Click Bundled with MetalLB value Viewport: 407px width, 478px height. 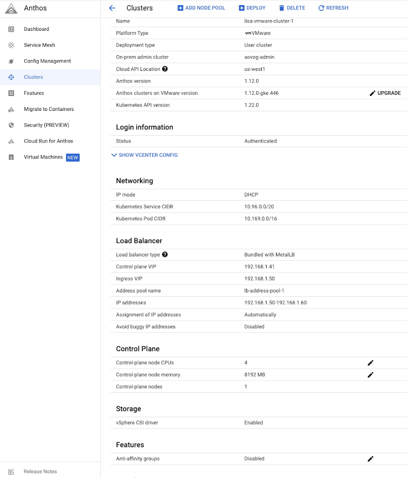pyautogui.click(x=270, y=255)
